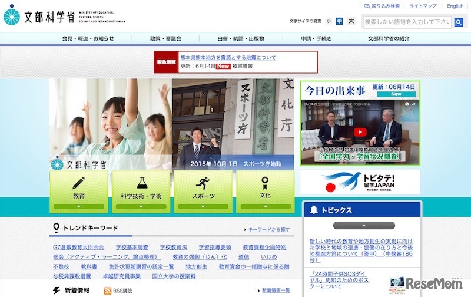Click the lightbulb icon by トレンドキーワード
Screen dimensions: 471x297
(x=56, y=228)
